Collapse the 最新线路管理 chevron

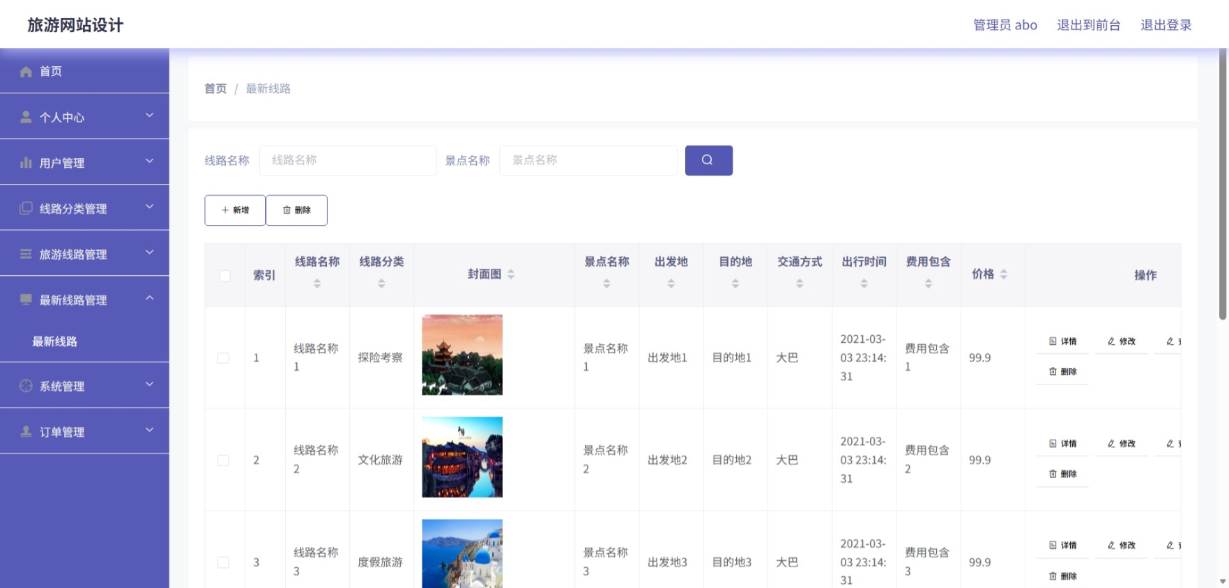coord(149,298)
